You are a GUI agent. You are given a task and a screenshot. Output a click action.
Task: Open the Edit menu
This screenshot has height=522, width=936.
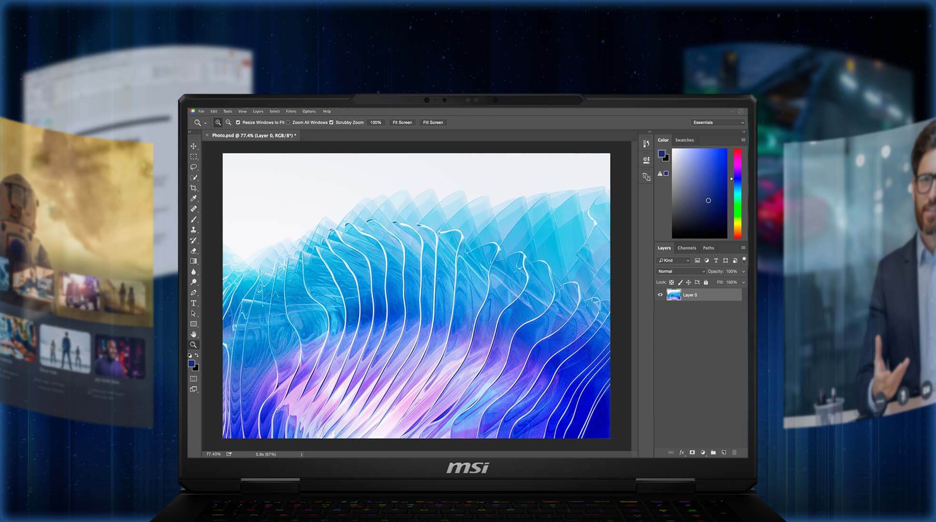pyautogui.click(x=214, y=111)
